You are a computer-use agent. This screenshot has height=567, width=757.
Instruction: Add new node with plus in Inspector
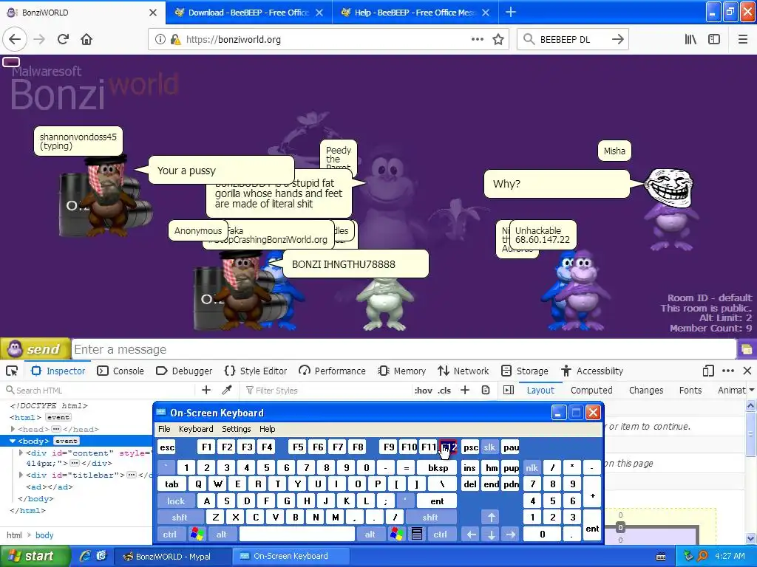pos(206,390)
